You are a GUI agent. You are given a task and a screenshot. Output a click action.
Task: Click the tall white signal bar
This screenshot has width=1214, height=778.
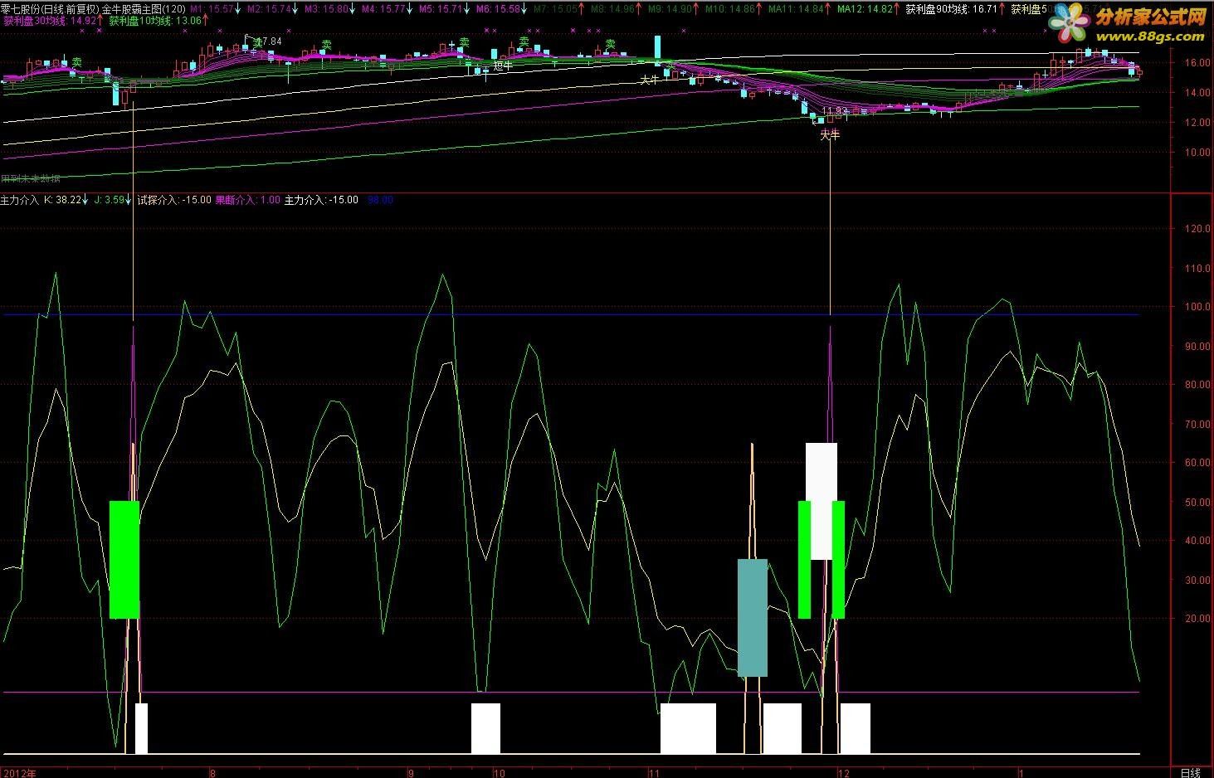click(x=822, y=501)
